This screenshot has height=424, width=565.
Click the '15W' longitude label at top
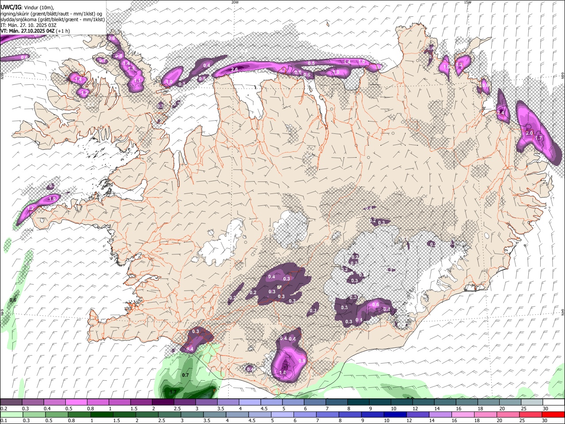click(x=467, y=2)
